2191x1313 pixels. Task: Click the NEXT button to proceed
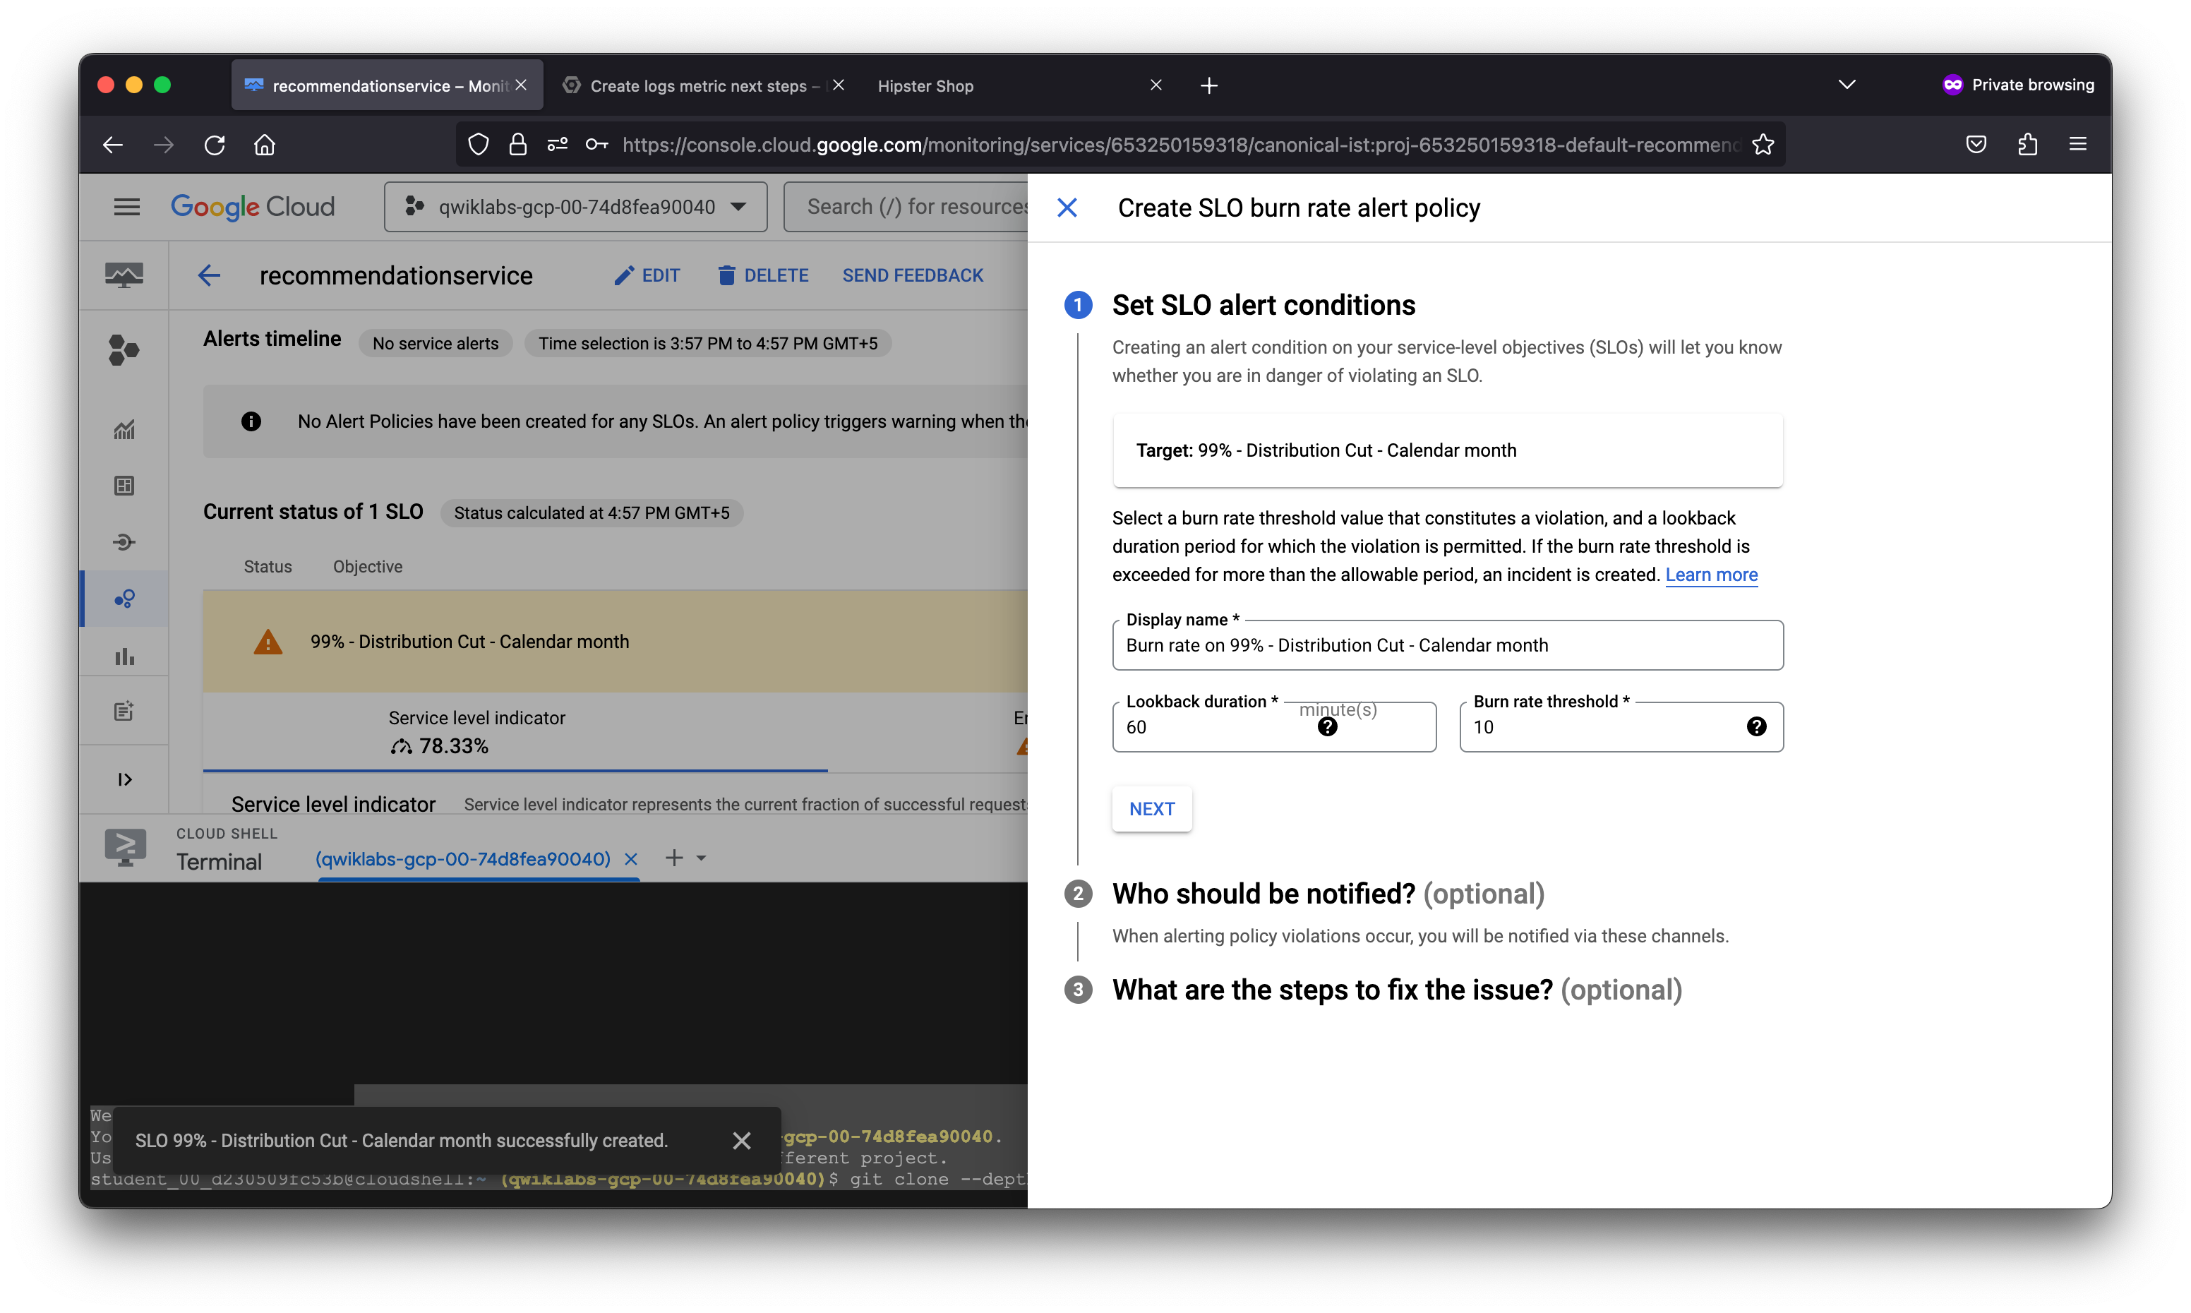(x=1152, y=808)
